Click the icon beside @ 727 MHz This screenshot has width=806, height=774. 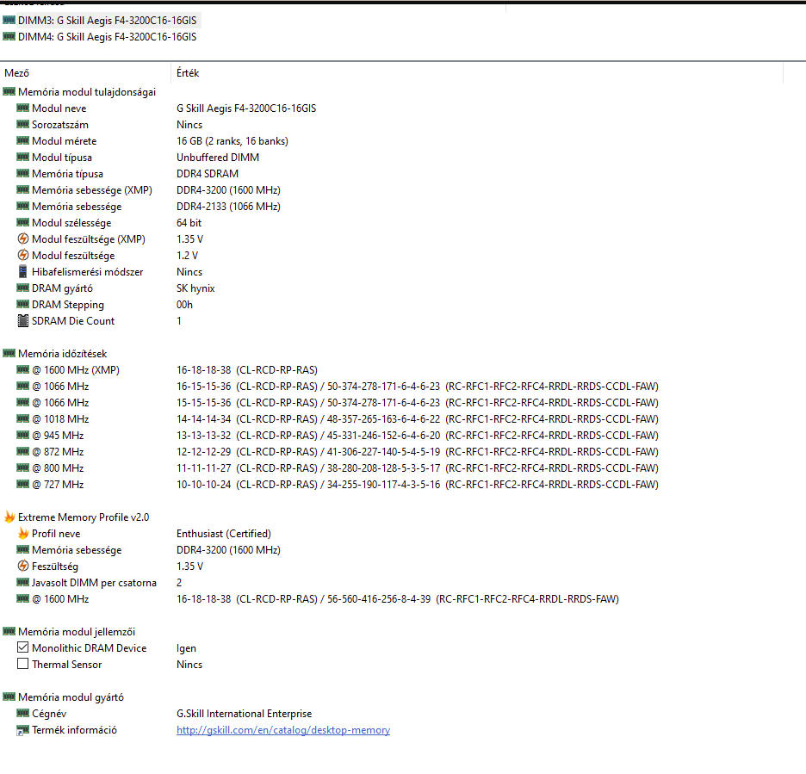coord(22,484)
